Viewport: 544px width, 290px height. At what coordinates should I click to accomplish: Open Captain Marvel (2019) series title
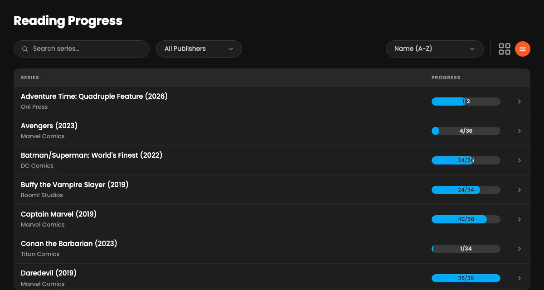(x=59, y=214)
